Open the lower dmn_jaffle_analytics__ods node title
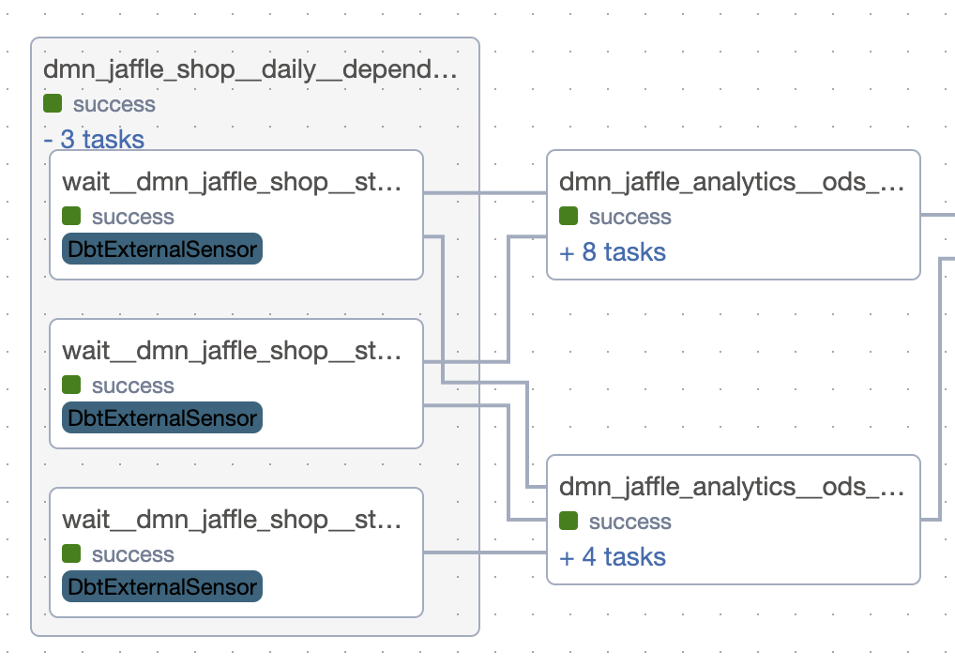955x666 pixels. pos(732,487)
